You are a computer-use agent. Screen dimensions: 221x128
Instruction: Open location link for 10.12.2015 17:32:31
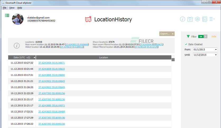tap(52, 112)
